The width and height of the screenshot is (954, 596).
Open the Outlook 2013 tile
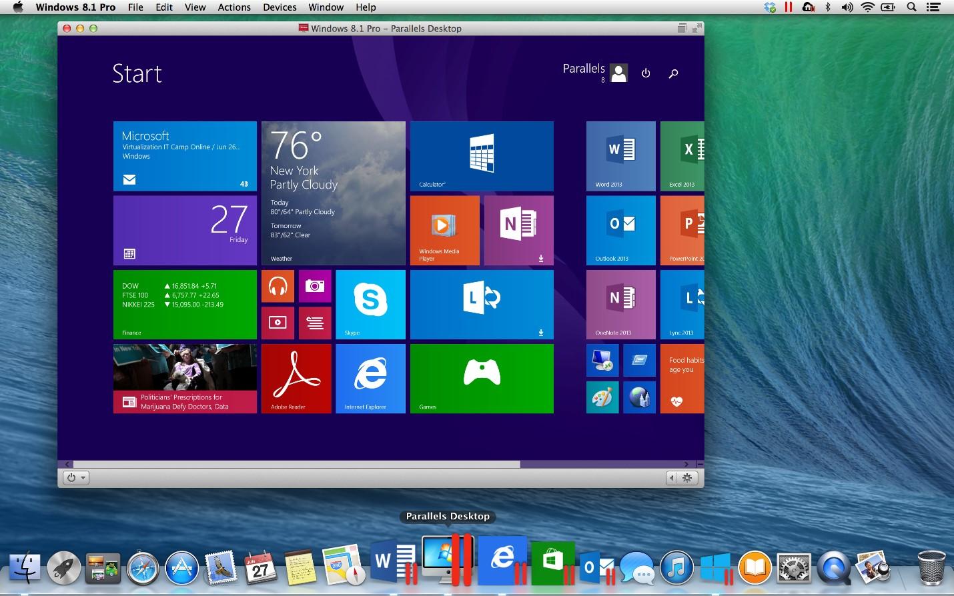pos(620,230)
